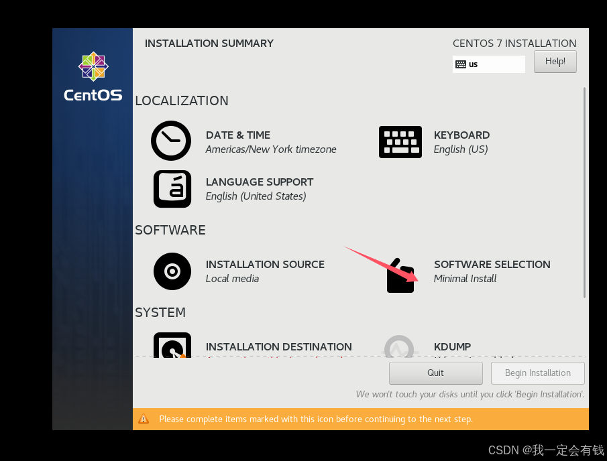Open the Installation Source disc icon
The height and width of the screenshot is (461, 607).
click(x=172, y=271)
